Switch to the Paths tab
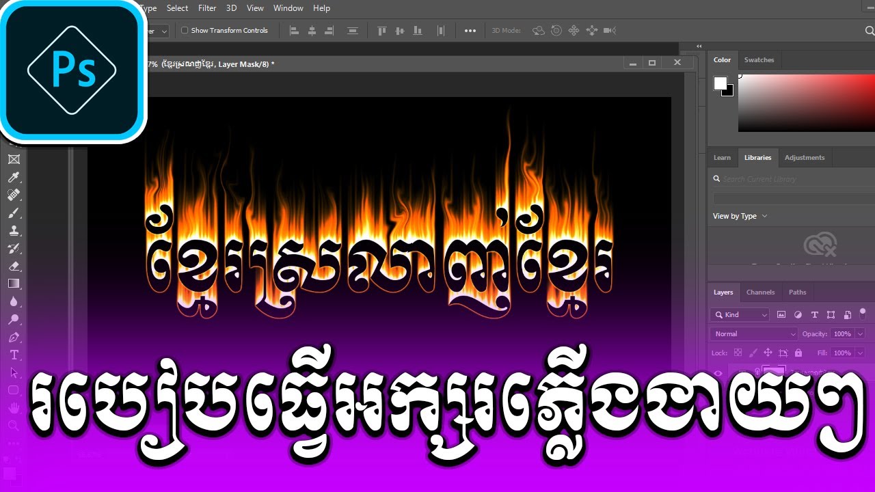This screenshot has width=875, height=492. click(797, 292)
